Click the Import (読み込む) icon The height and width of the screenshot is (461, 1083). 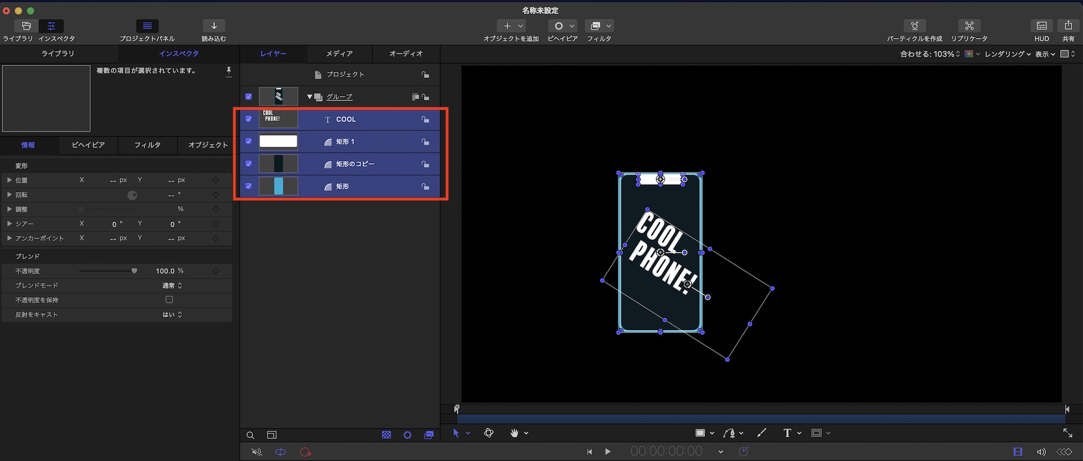click(x=214, y=26)
